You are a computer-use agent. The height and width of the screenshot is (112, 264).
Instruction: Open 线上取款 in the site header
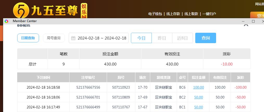tap(191, 14)
